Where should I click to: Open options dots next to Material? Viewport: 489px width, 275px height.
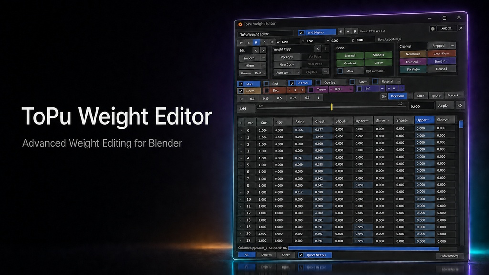click(x=398, y=81)
